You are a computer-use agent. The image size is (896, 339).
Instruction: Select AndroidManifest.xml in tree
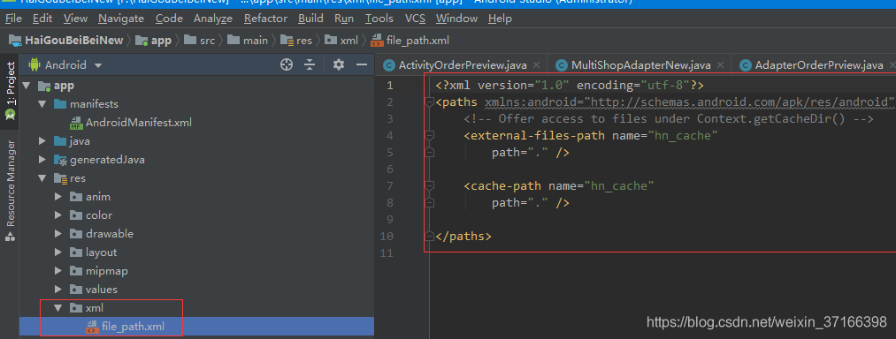pyautogui.click(x=139, y=123)
